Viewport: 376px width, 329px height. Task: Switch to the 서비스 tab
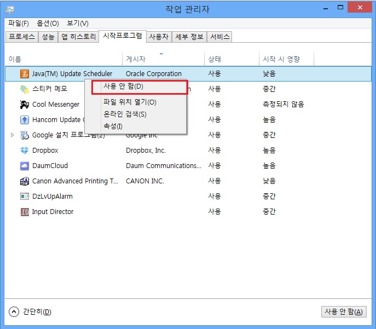pos(219,37)
